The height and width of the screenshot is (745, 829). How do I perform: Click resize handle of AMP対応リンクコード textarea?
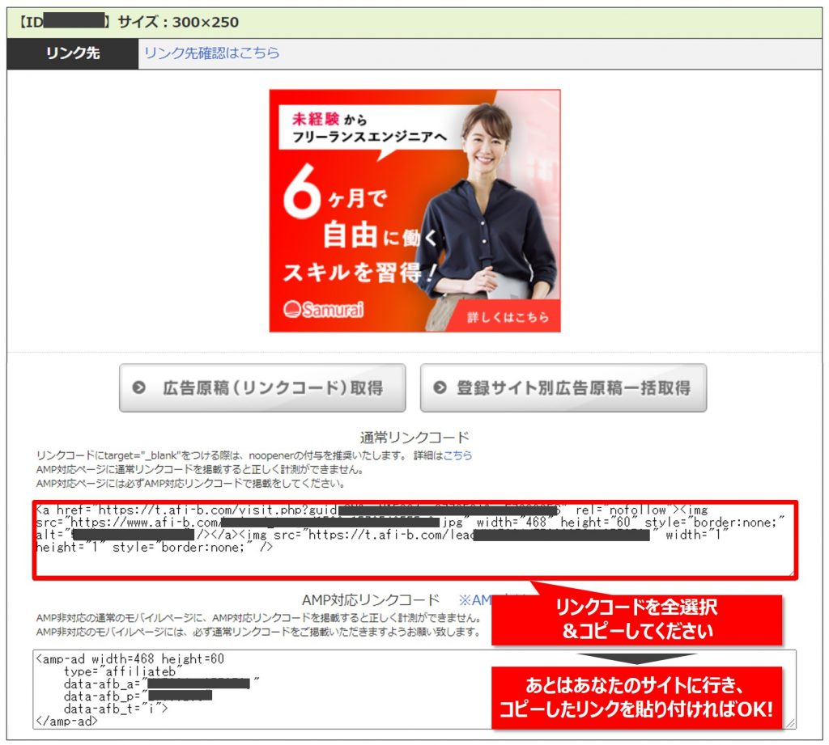point(790,723)
